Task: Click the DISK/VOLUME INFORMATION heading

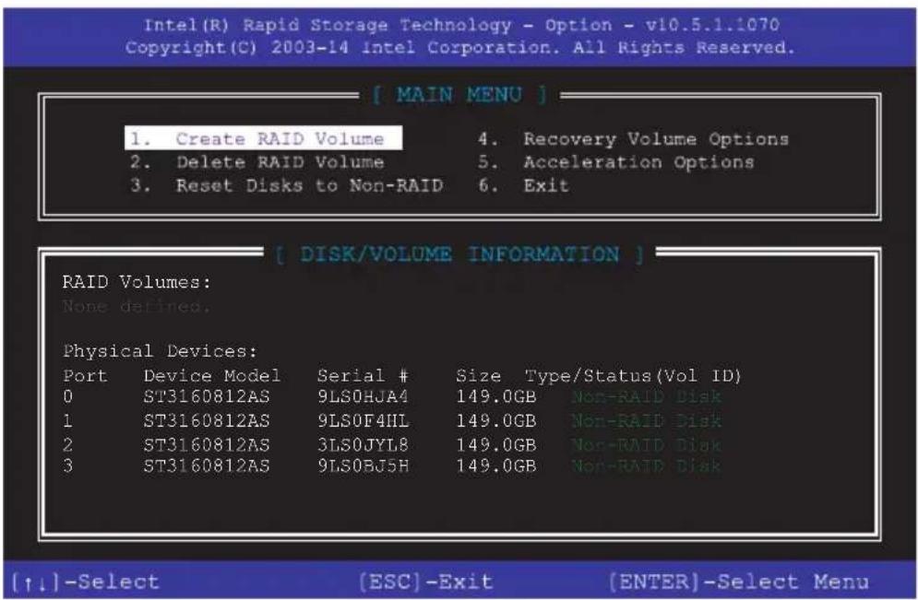Action: tap(459, 253)
